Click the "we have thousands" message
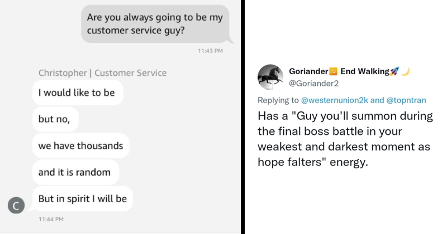Viewport: 447px width, 234px height. click(x=80, y=146)
